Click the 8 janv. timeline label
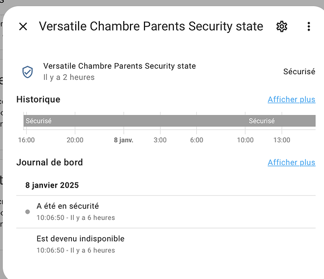 124,140
